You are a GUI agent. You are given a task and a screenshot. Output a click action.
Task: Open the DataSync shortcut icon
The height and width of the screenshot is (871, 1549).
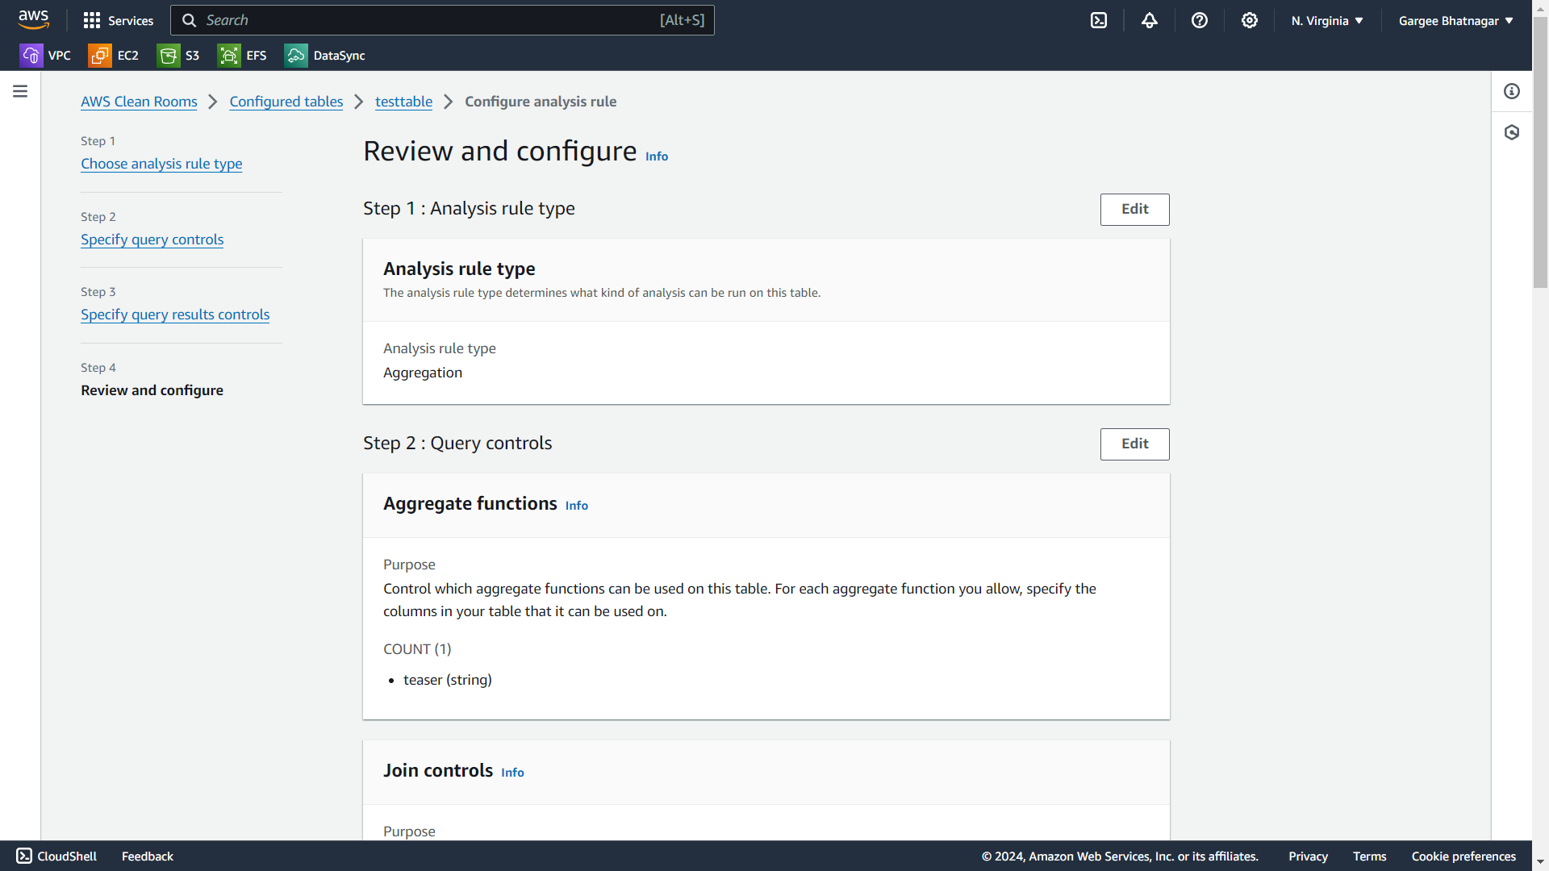[296, 56]
